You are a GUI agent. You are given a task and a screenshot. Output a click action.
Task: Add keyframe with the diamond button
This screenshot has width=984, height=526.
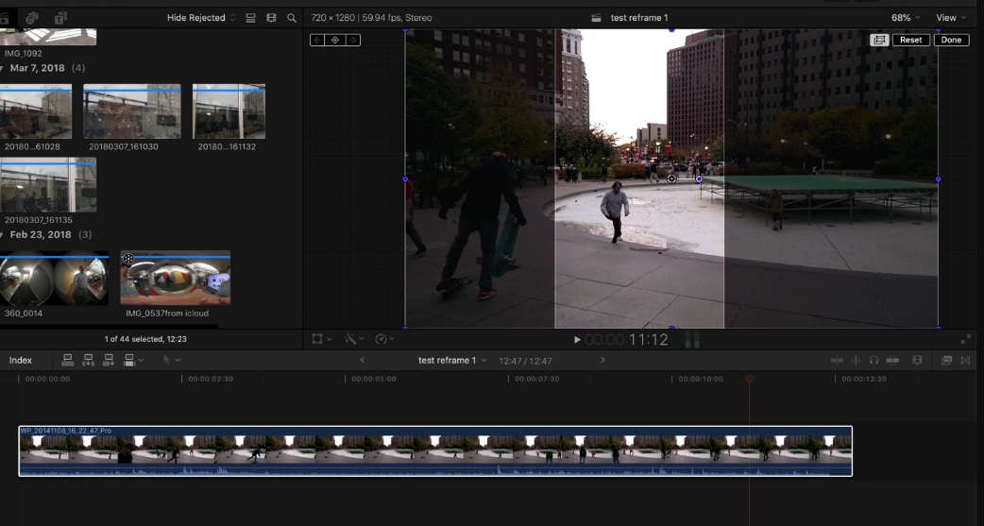click(x=335, y=41)
